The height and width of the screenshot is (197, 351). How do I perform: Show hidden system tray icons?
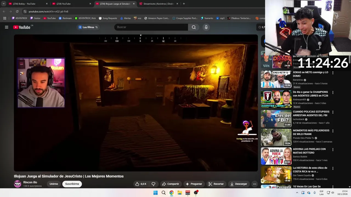coord(297,193)
